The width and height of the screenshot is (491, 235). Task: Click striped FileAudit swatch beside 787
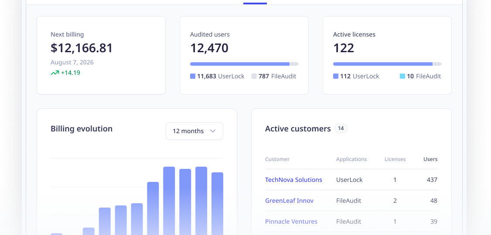point(254,76)
